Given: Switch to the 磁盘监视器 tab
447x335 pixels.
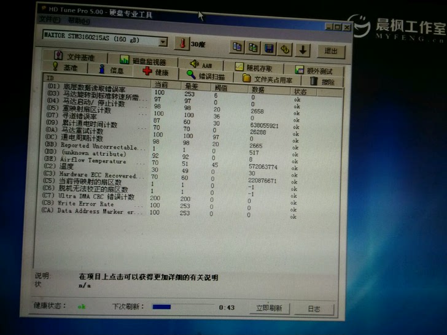Looking at the screenshot, I should coord(144,60).
